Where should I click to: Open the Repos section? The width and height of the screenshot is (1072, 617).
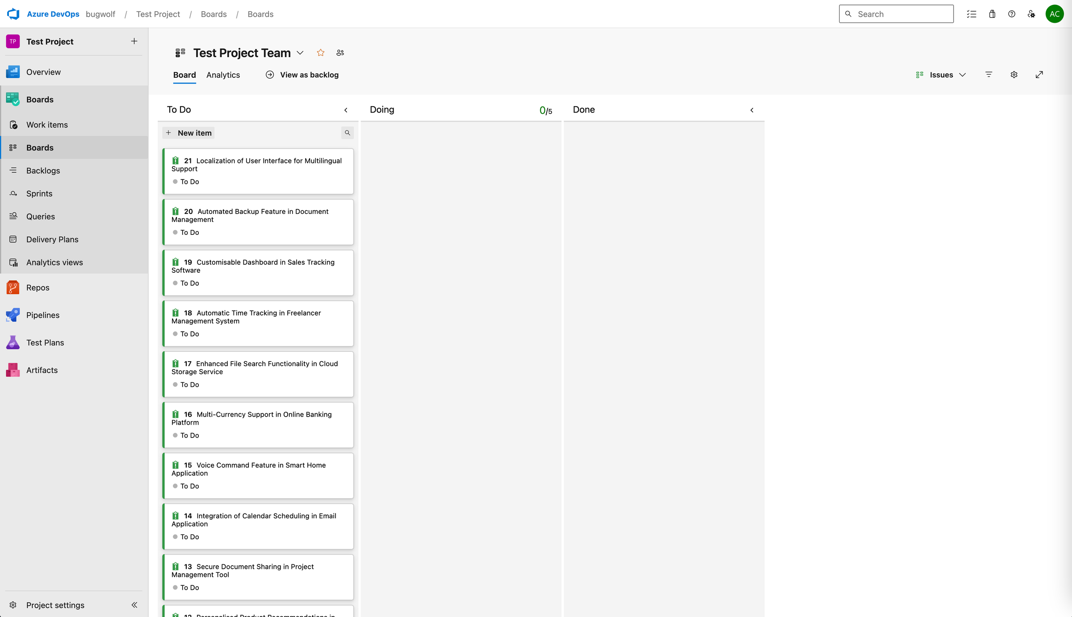38,288
